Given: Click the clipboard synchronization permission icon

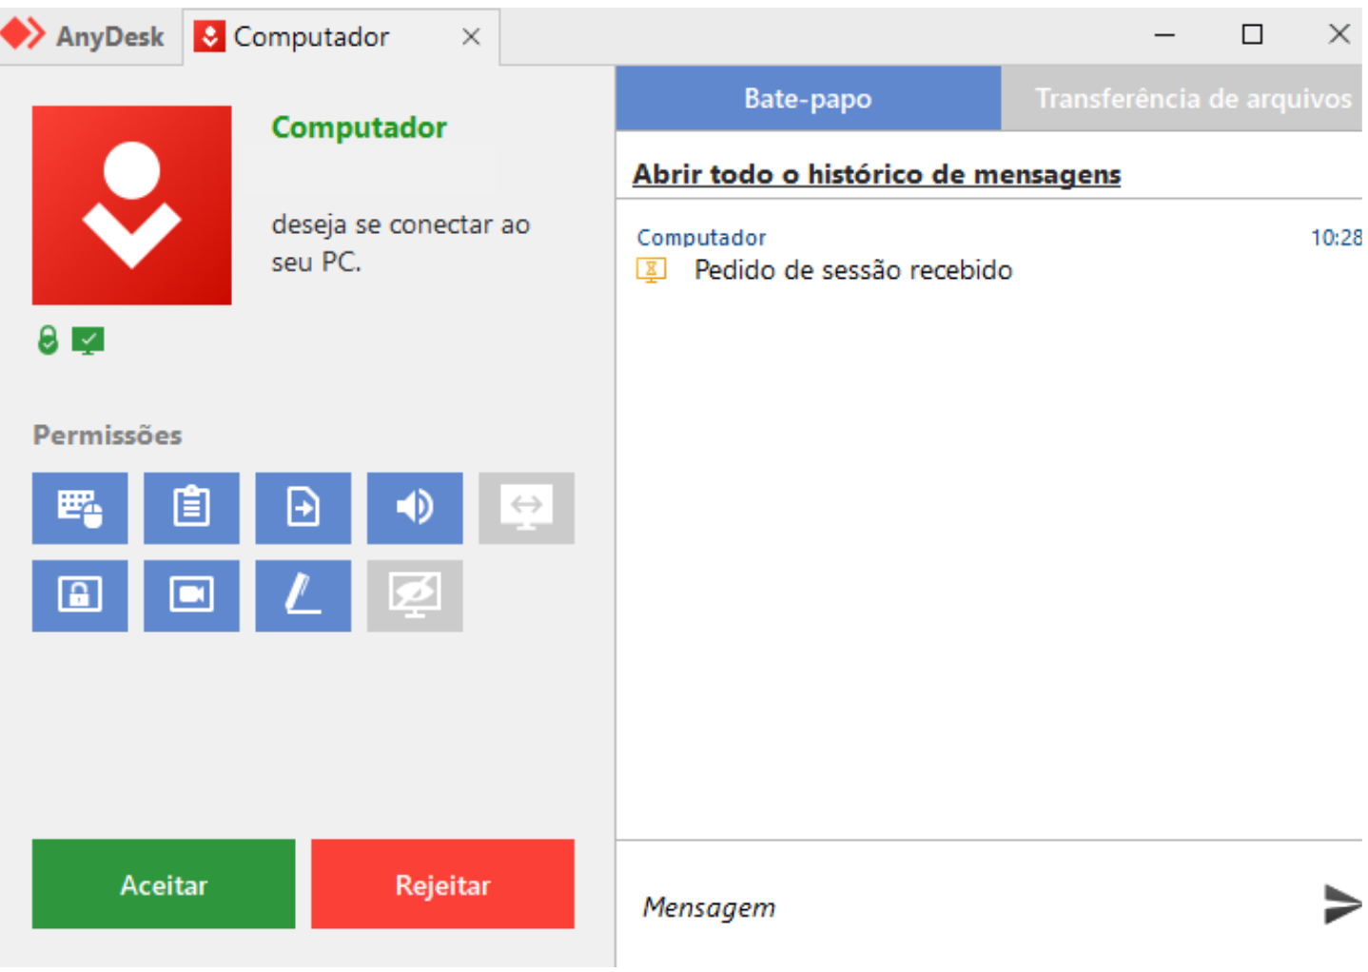Looking at the screenshot, I should [191, 508].
